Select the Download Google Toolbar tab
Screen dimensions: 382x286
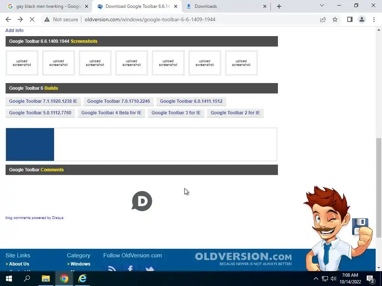coord(137,6)
